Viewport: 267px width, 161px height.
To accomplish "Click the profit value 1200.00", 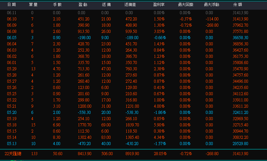I will point(85,106).
